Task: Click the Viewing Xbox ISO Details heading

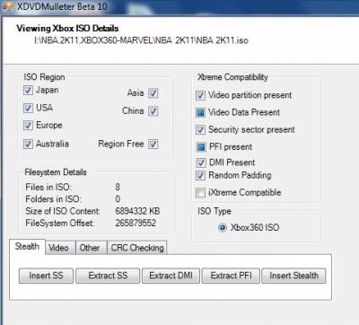Action: click(x=67, y=29)
